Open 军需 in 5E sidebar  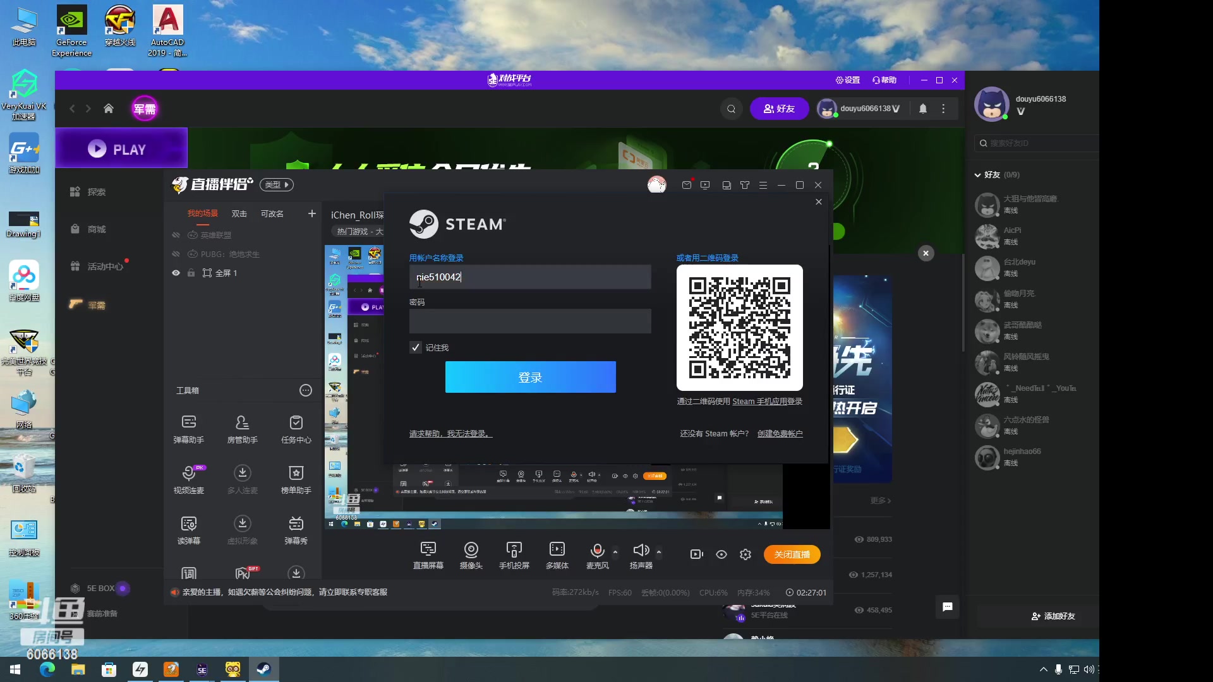click(88, 305)
